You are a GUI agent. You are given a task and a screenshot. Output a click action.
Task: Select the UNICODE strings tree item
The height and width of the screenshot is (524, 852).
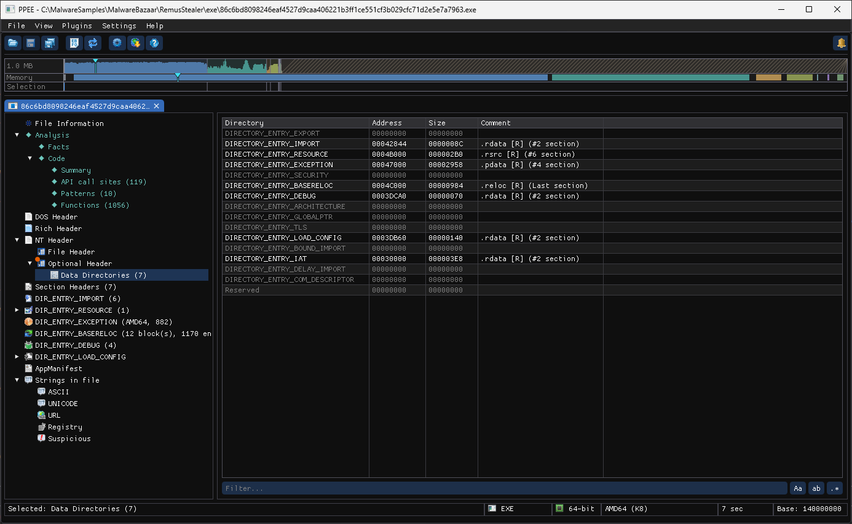[63, 404]
